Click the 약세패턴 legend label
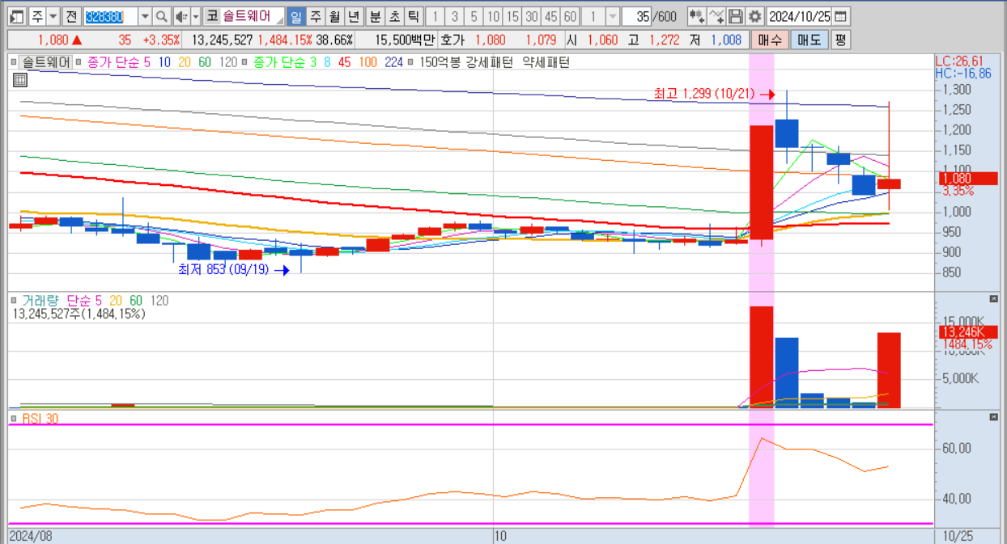The height and width of the screenshot is (544, 1007). tap(546, 62)
